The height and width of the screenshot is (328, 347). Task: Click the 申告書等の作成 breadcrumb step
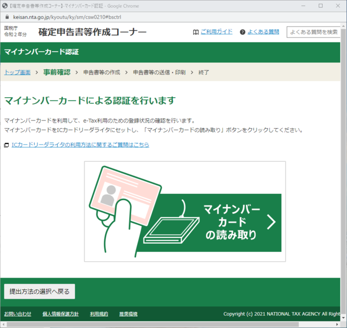click(101, 72)
